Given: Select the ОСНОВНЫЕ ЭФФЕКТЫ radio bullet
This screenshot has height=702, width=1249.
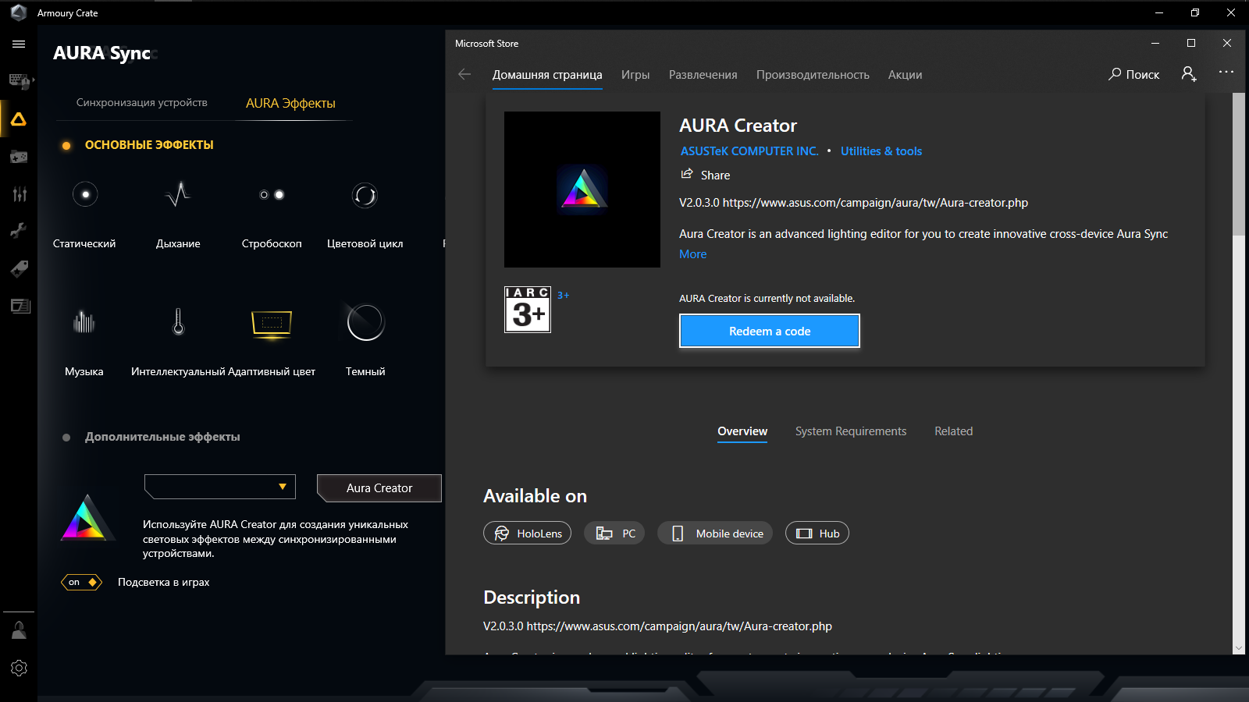Looking at the screenshot, I should point(66,146).
